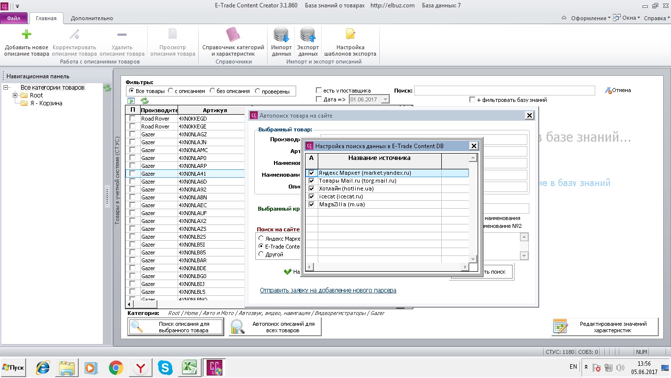The height and width of the screenshot is (378, 671).
Task: Select the 'с описанием' filter radio button
Action: (171, 91)
